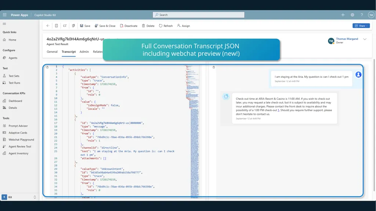Click Save & Close
The image size is (376, 211).
tap(105, 26)
